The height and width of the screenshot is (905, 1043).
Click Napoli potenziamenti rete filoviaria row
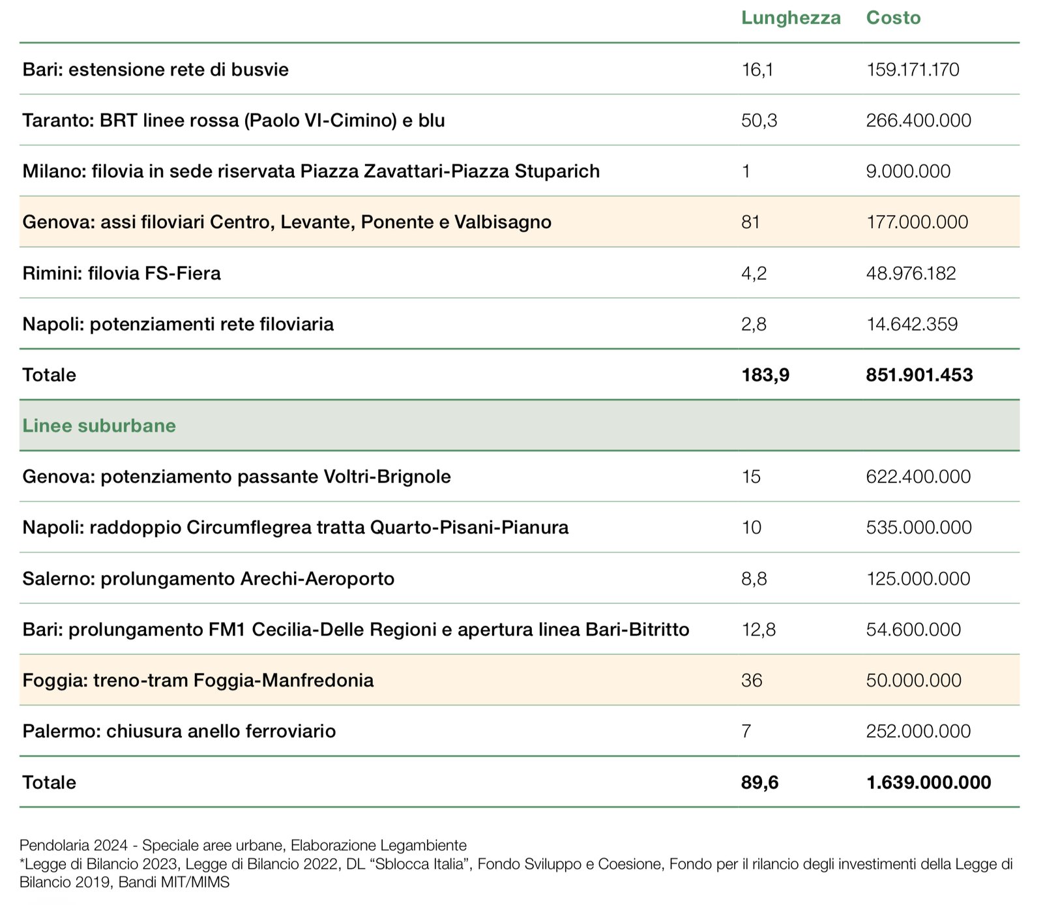click(x=178, y=324)
